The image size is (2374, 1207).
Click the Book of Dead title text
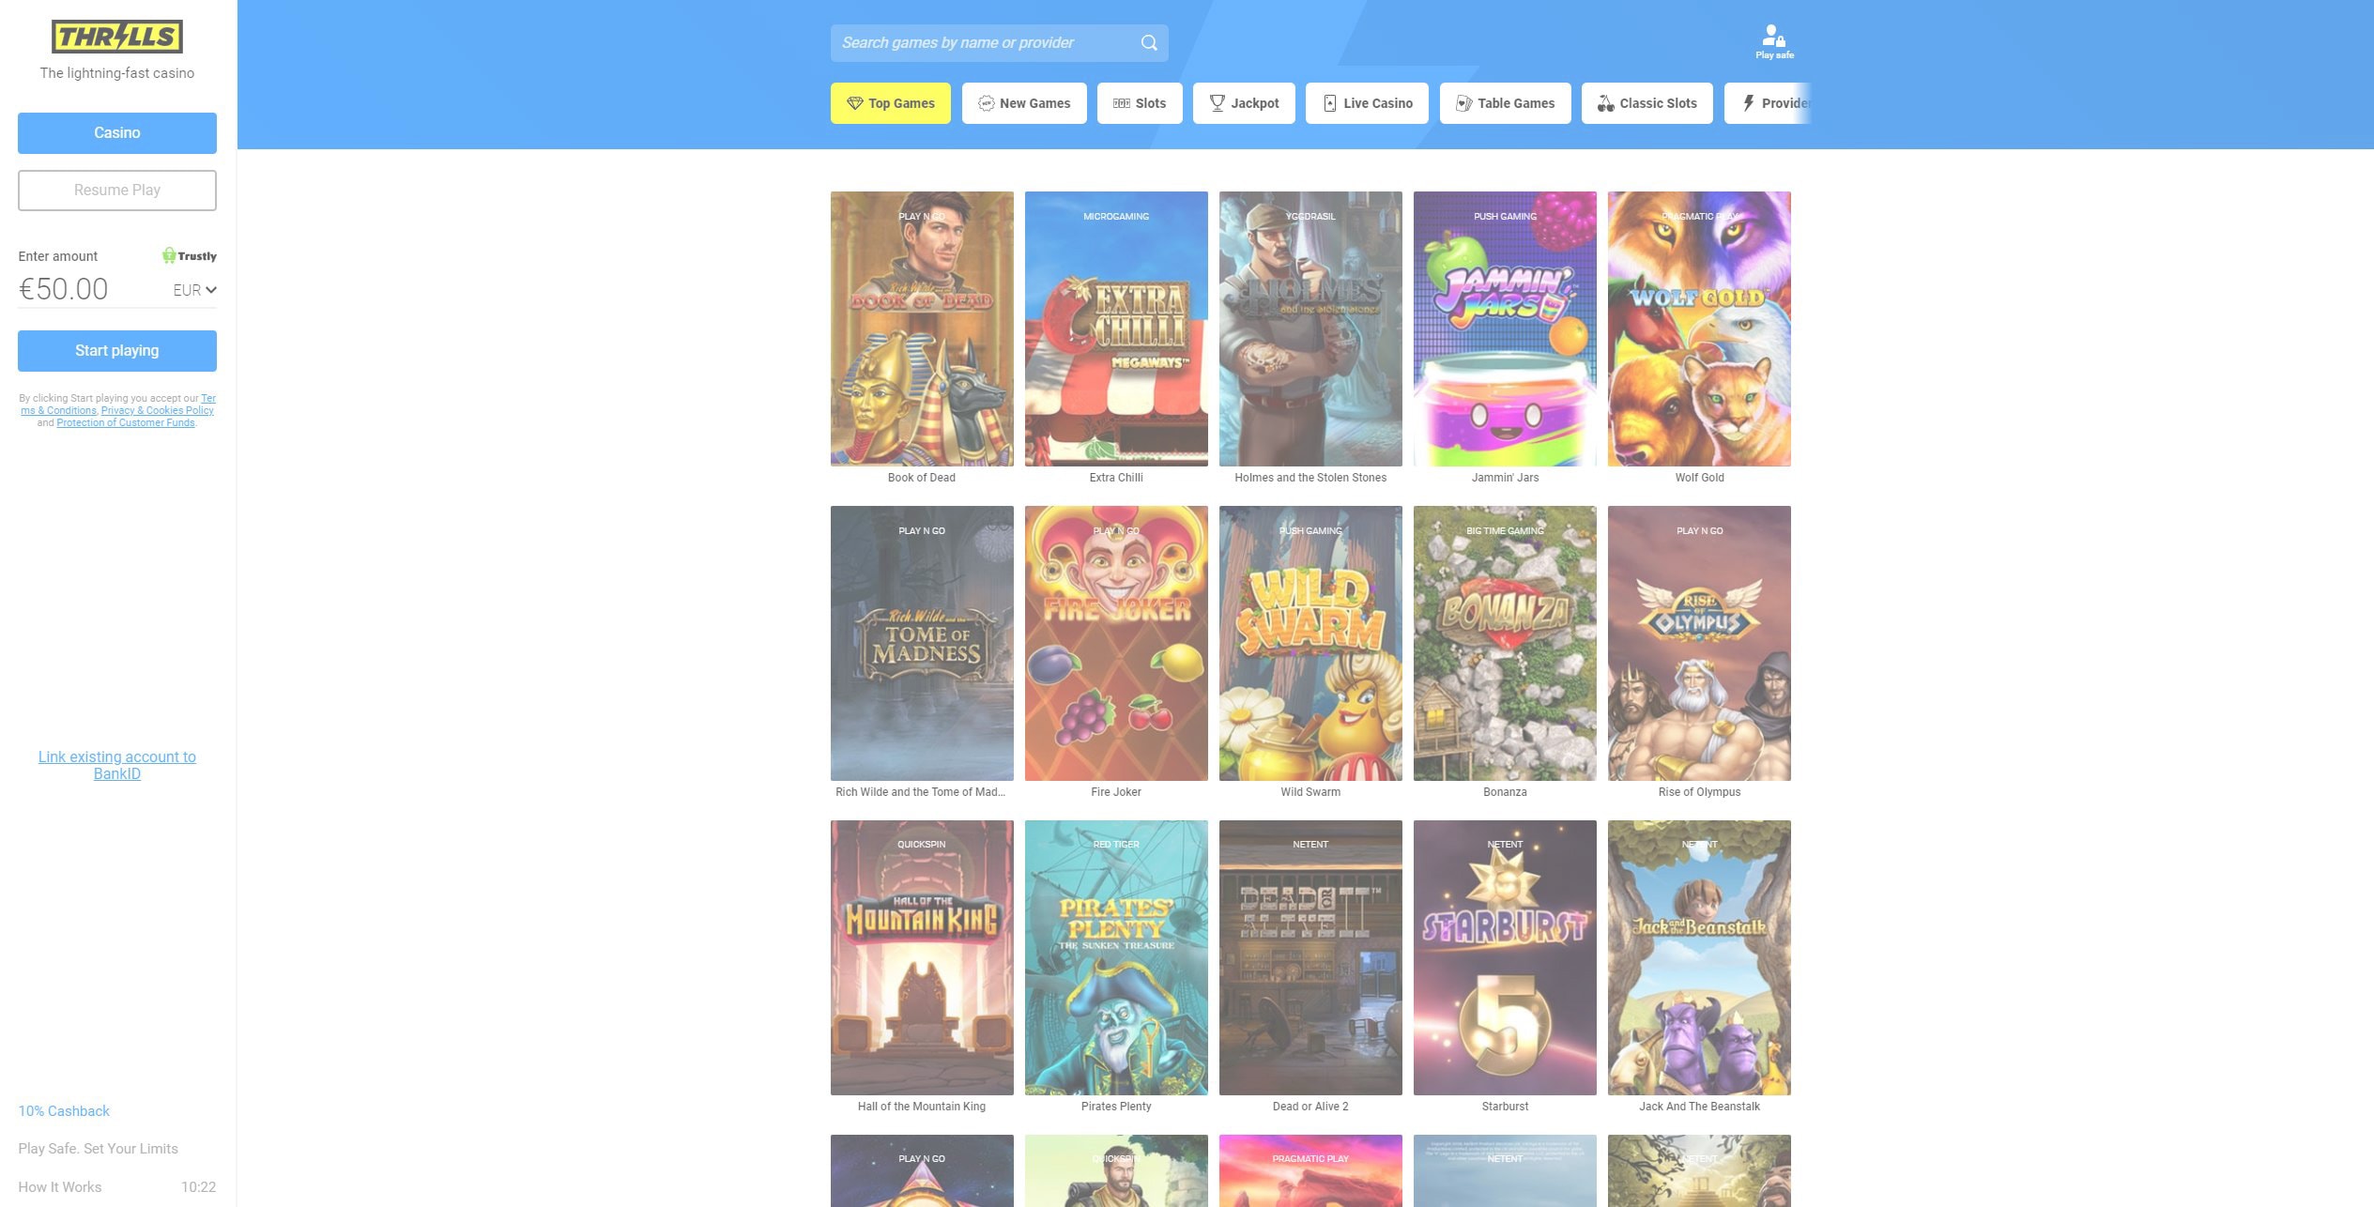[922, 478]
